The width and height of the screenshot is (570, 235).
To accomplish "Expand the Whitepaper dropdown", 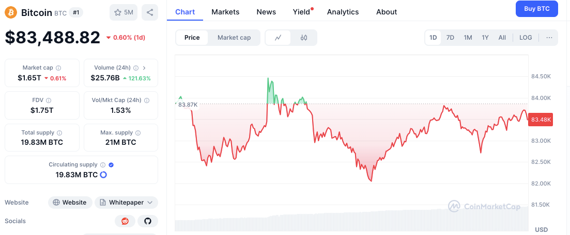I will [126, 203].
